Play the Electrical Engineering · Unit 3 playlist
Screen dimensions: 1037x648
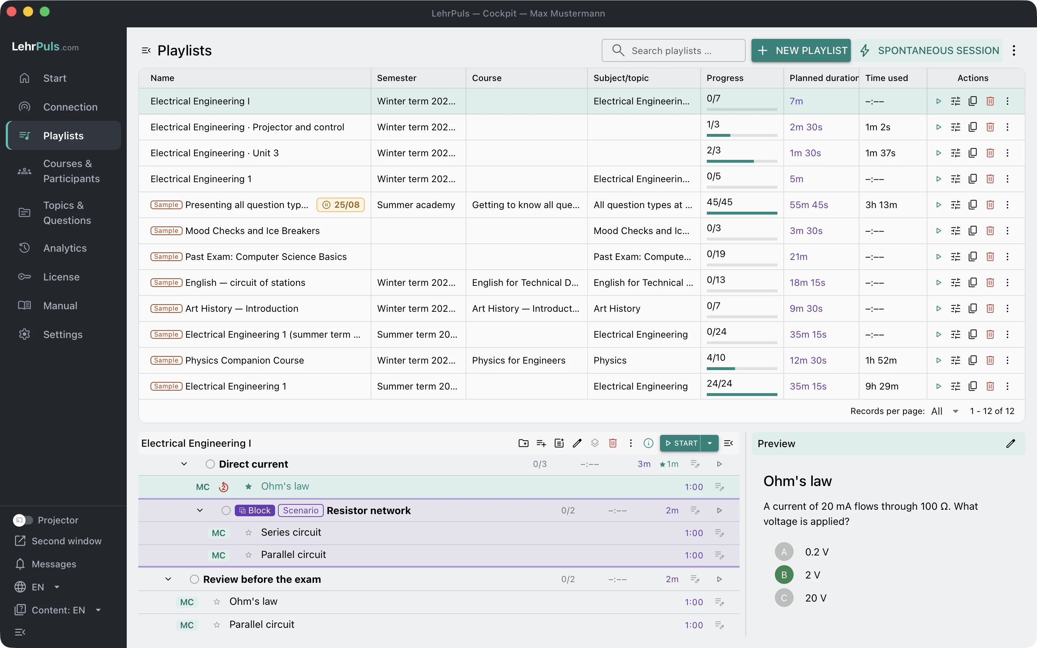938,153
